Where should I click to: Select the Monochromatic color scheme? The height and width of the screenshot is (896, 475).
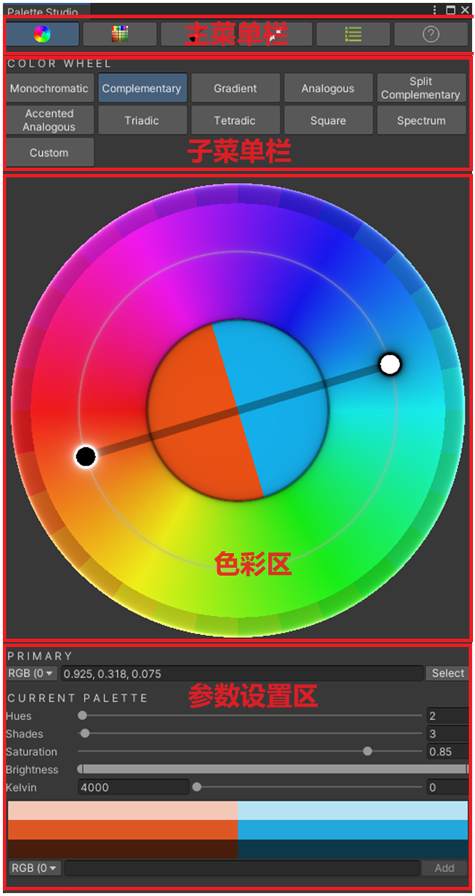pos(49,89)
